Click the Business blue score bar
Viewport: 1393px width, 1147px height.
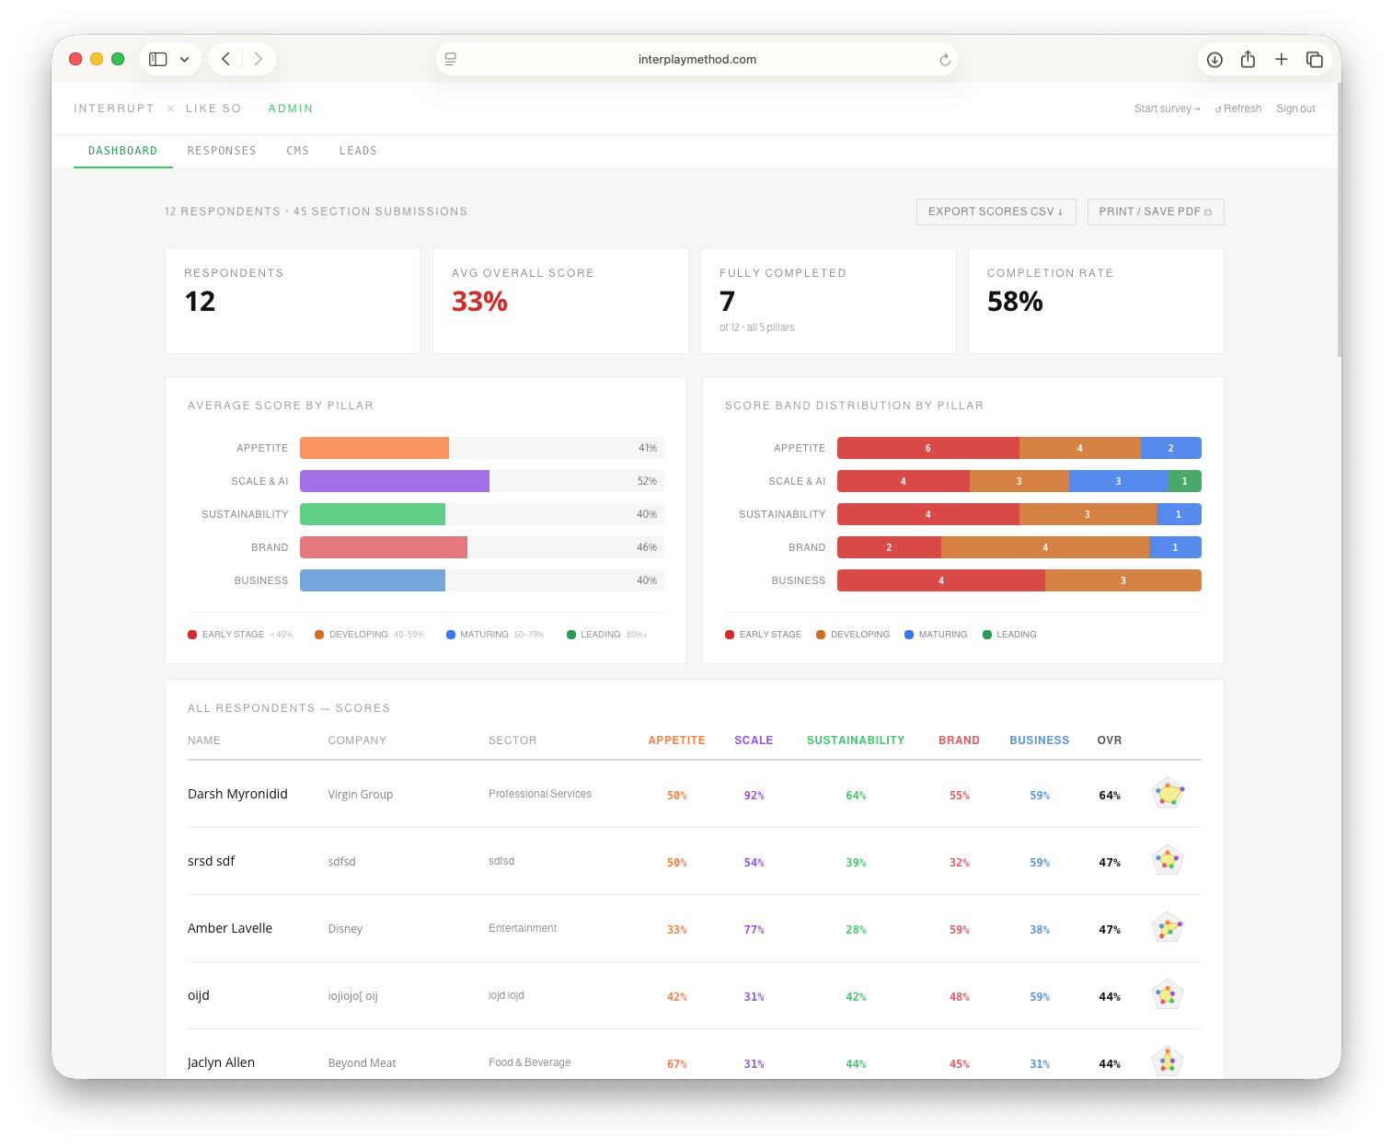coord(373,580)
